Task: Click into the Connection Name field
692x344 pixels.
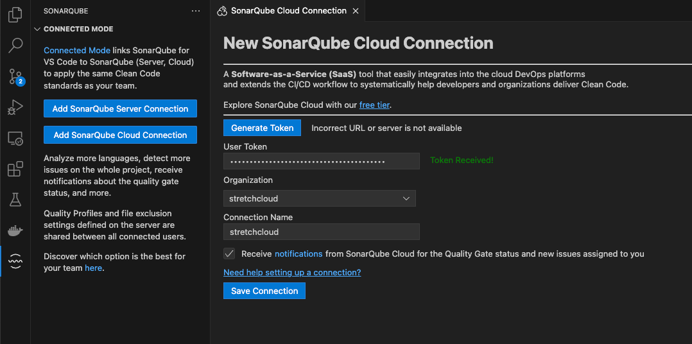Action: (321, 232)
